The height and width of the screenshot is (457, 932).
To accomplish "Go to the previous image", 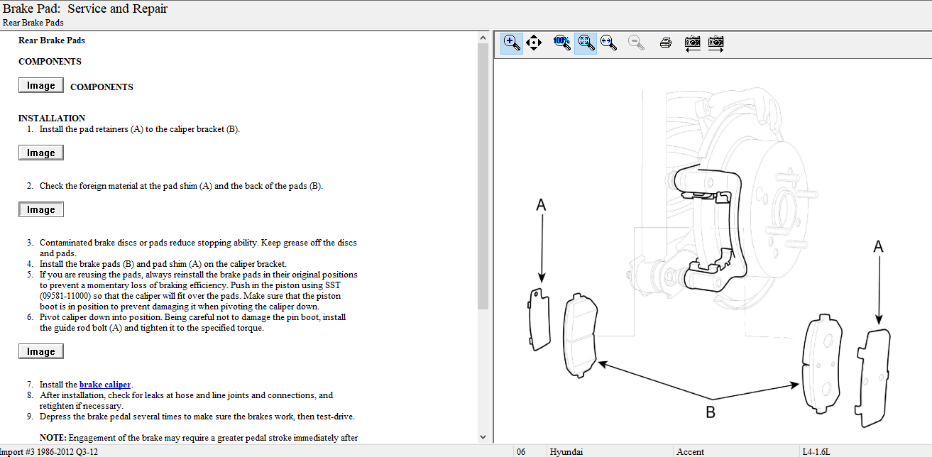I will point(692,43).
